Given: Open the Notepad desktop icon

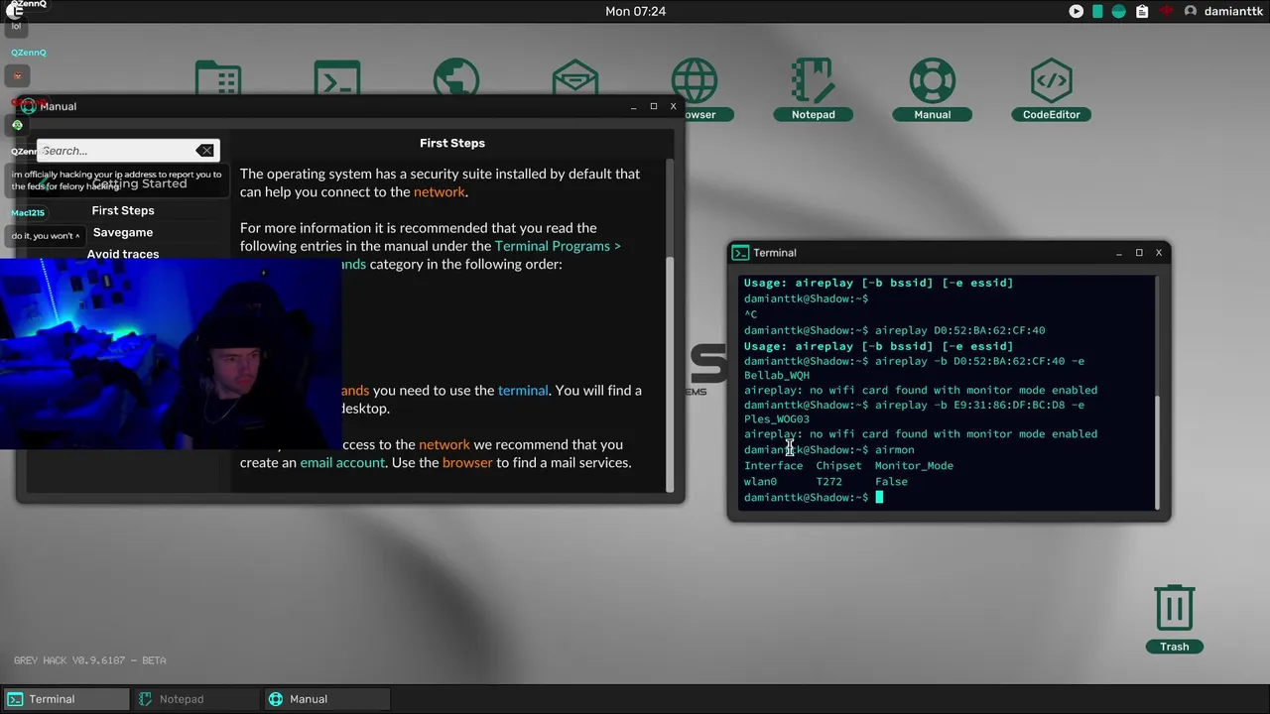Looking at the screenshot, I should point(813,89).
